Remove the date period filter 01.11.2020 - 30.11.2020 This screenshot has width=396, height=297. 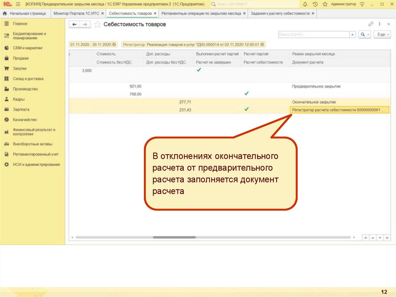114,44
